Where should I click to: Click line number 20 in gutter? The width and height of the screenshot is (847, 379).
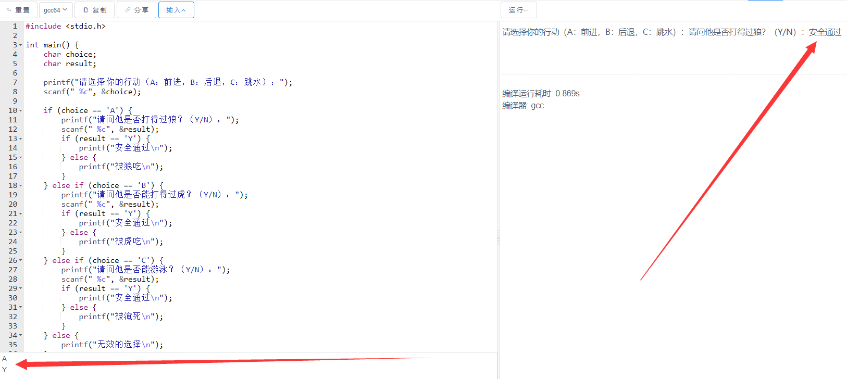[13, 204]
